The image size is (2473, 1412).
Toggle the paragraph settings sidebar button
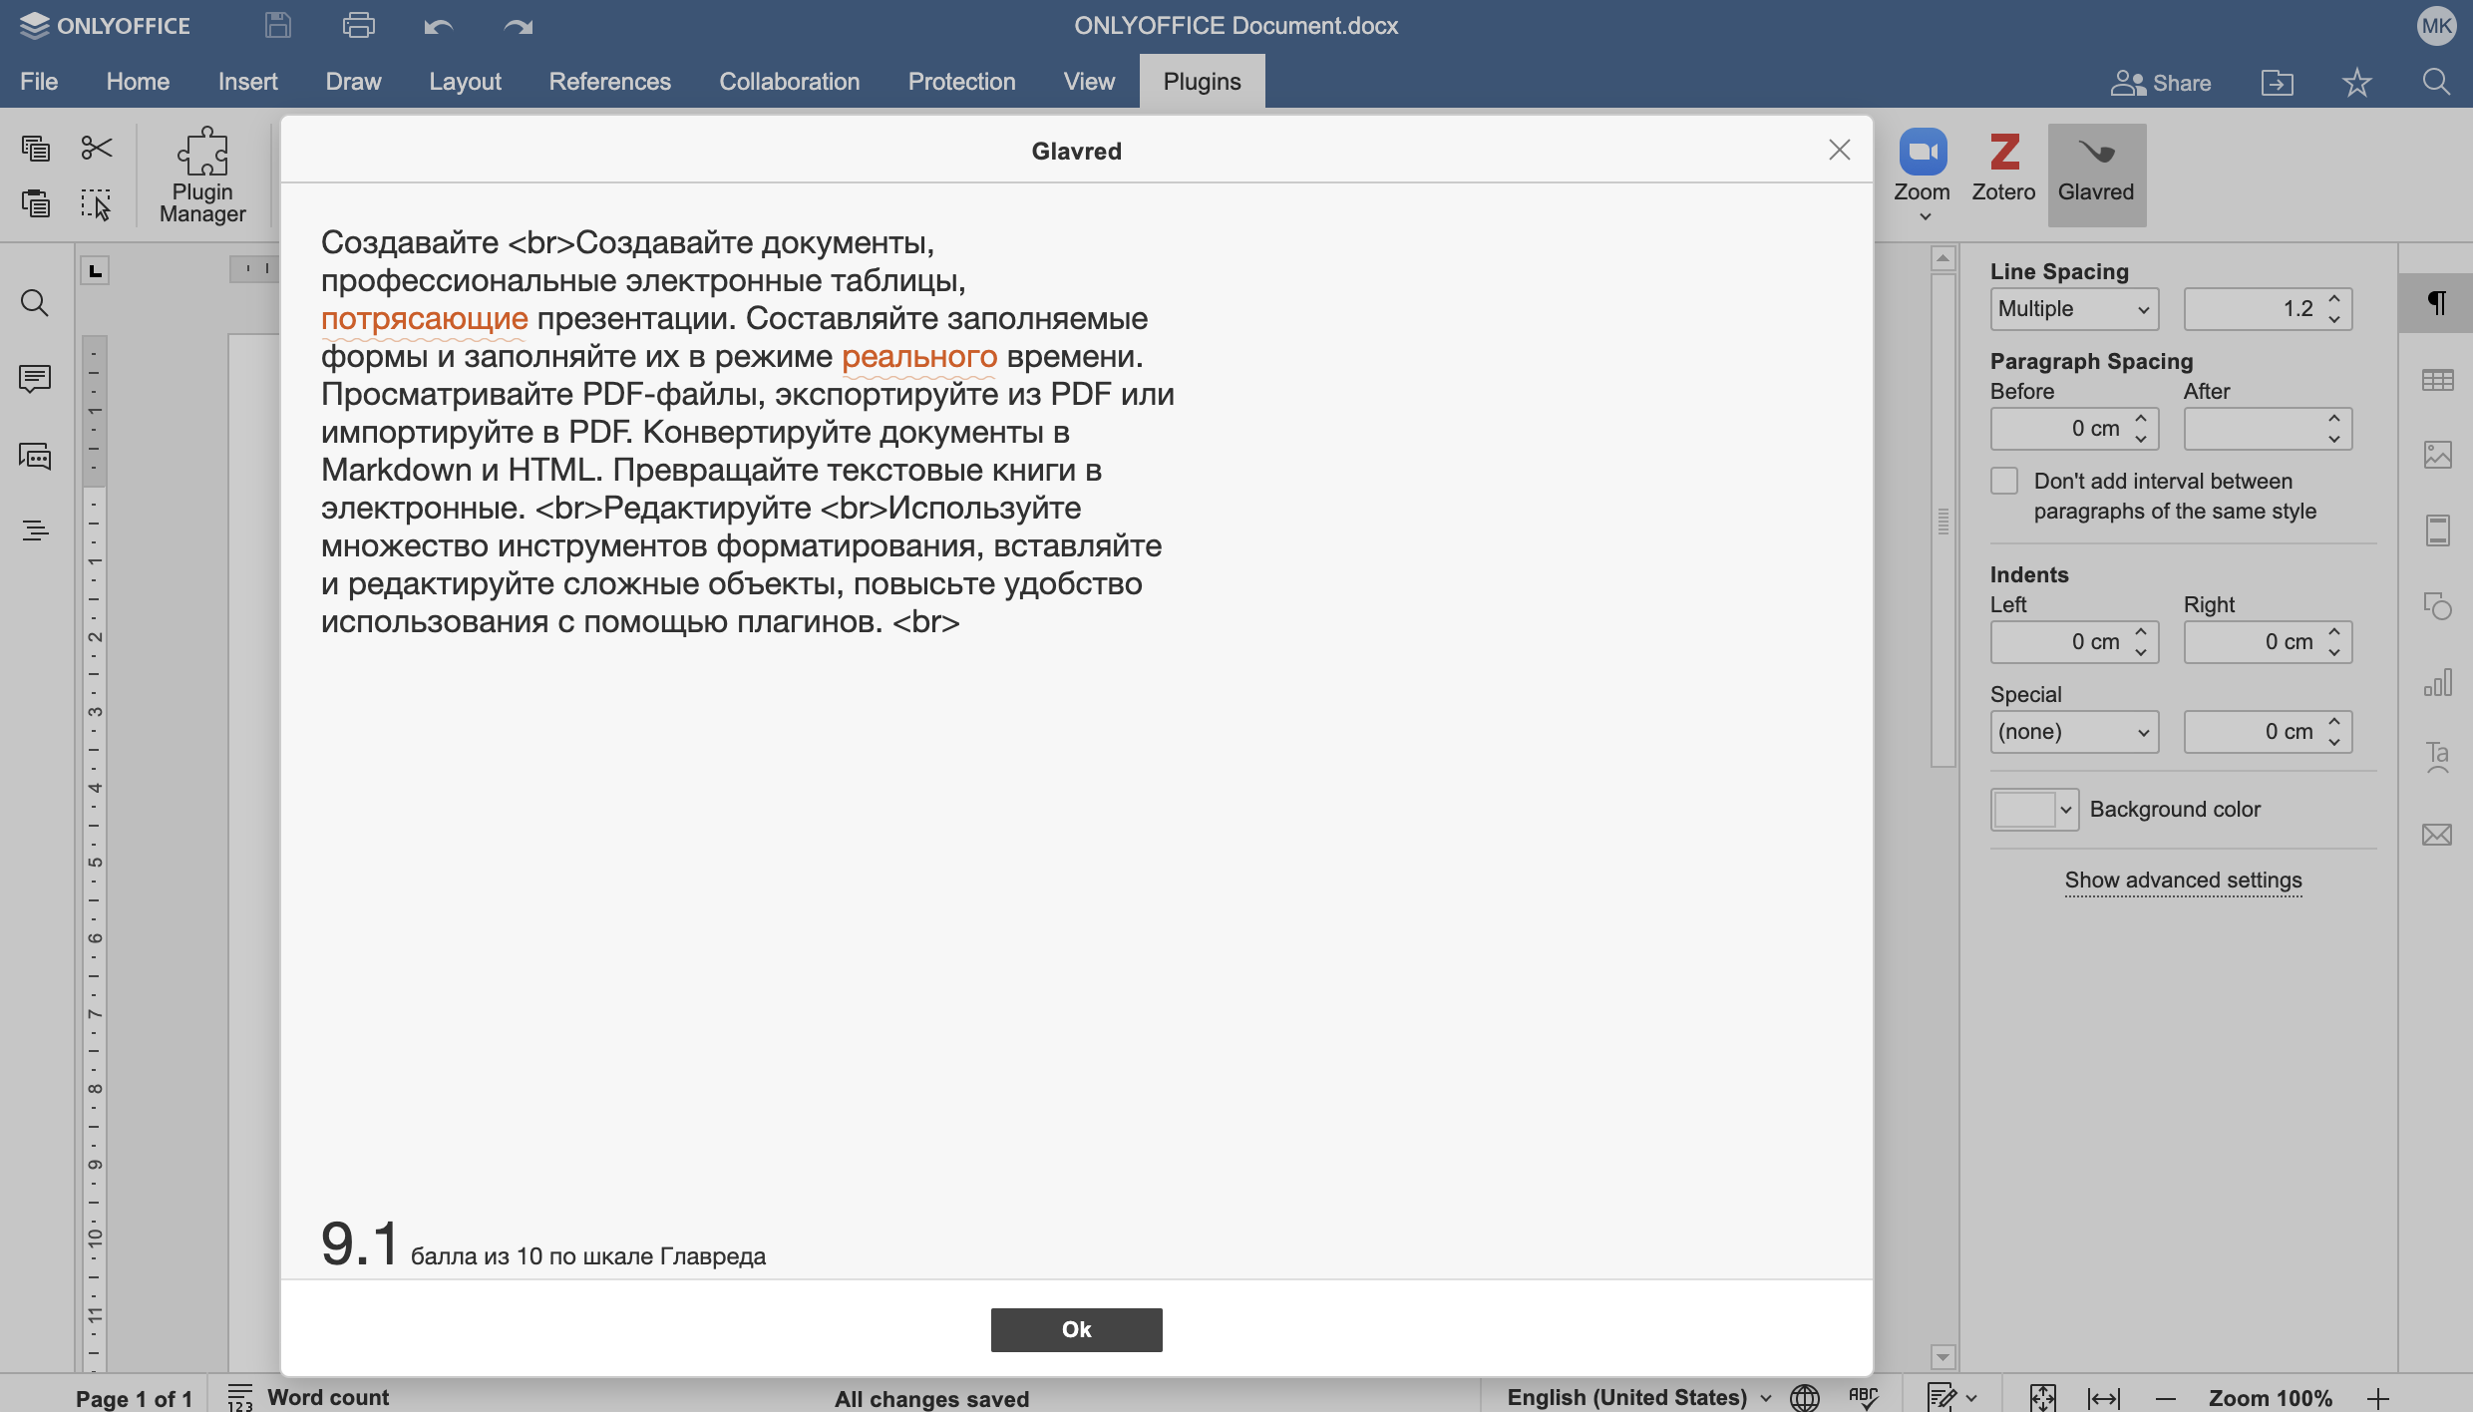(x=2437, y=303)
